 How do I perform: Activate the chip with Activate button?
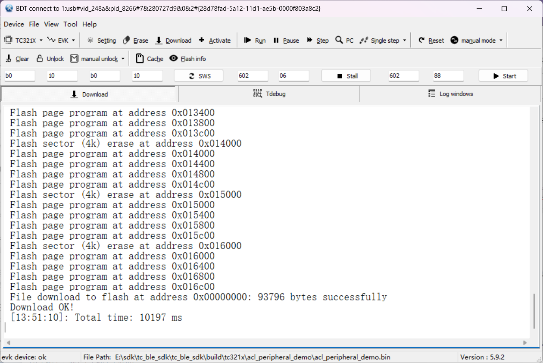pyautogui.click(x=215, y=40)
